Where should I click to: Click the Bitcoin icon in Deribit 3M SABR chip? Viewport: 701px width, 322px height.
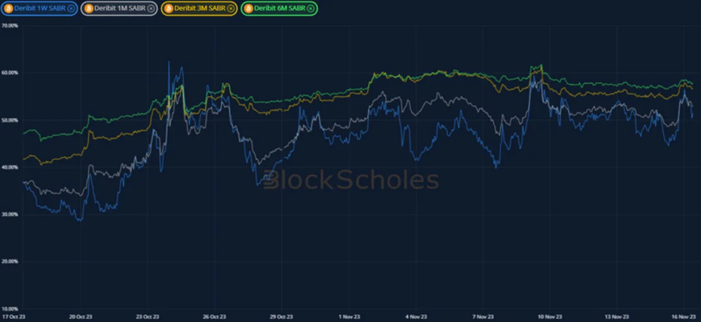(x=169, y=9)
